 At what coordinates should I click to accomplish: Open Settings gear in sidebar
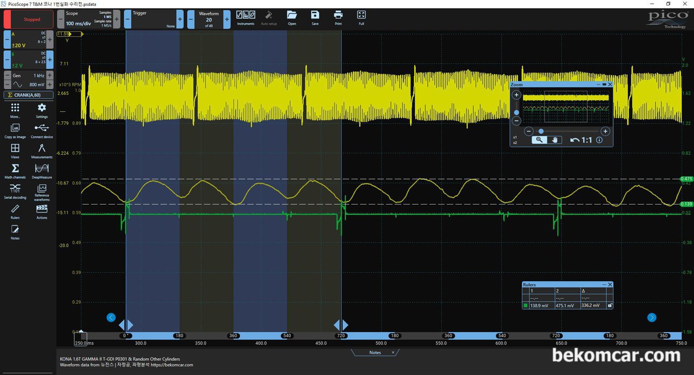point(42,110)
